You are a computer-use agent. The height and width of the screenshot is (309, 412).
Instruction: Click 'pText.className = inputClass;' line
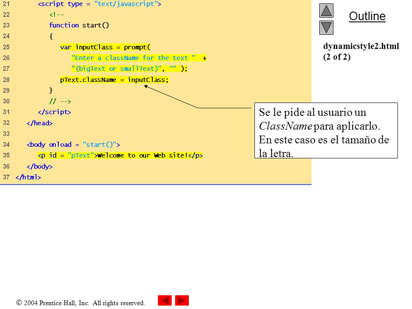(x=114, y=80)
